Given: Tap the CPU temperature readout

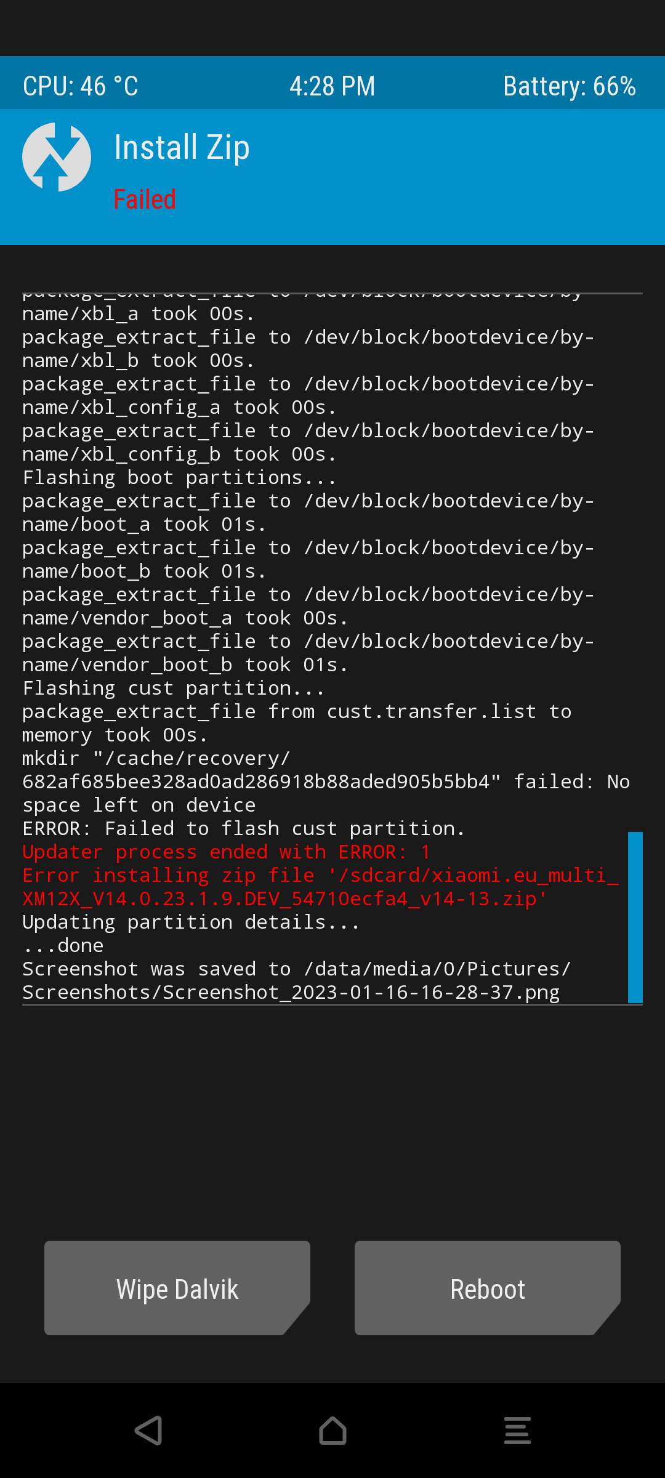Looking at the screenshot, I should pos(81,86).
